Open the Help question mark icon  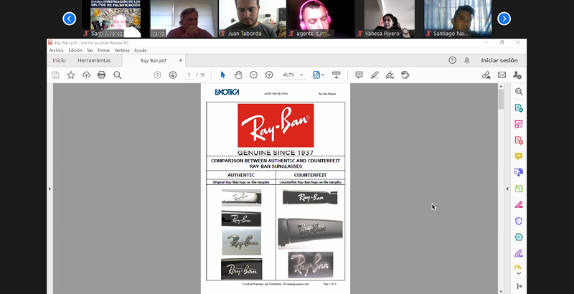pyautogui.click(x=453, y=60)
